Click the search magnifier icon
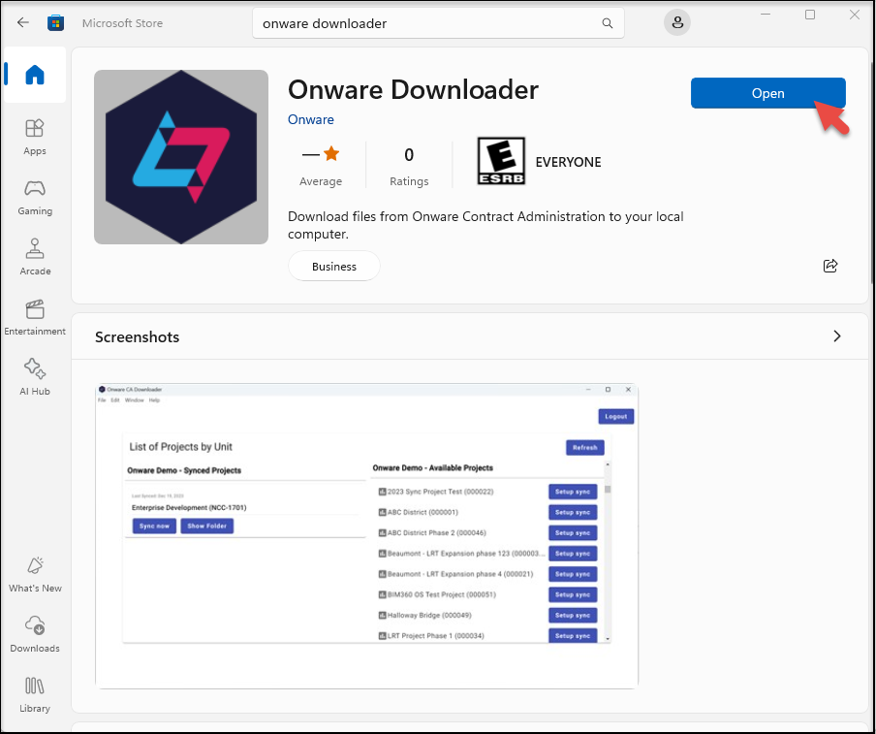Screen dimensions: 876x734 [608, 23]
